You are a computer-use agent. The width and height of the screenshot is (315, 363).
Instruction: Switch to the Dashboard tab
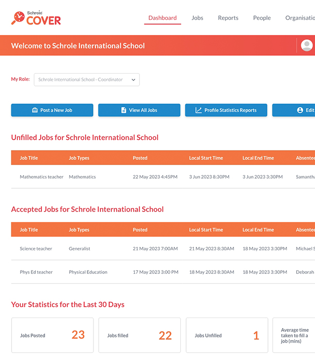coord(162,18)
